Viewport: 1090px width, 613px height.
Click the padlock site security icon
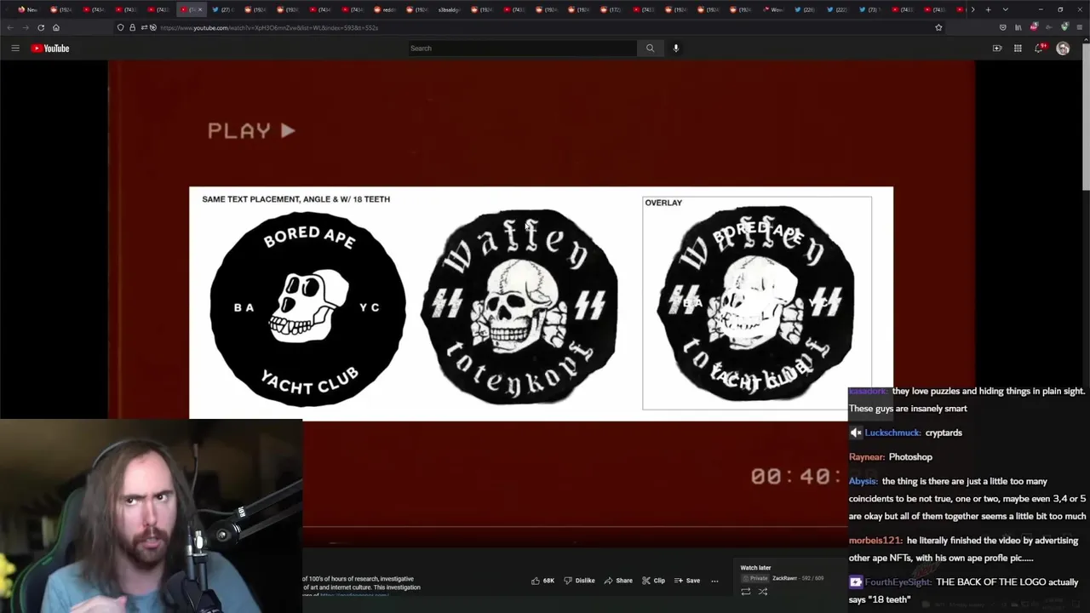click(x=132, y=27)
